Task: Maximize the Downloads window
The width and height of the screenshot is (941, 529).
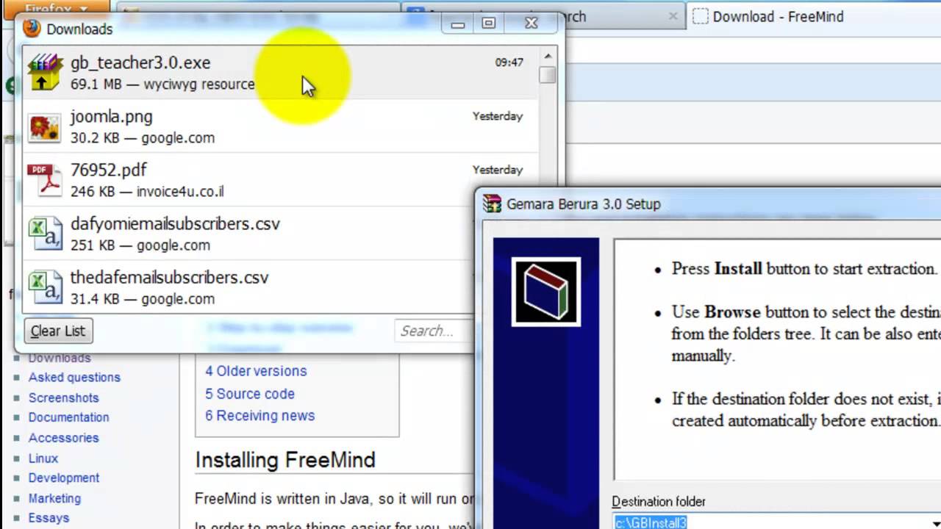Action: pos(489,24)
